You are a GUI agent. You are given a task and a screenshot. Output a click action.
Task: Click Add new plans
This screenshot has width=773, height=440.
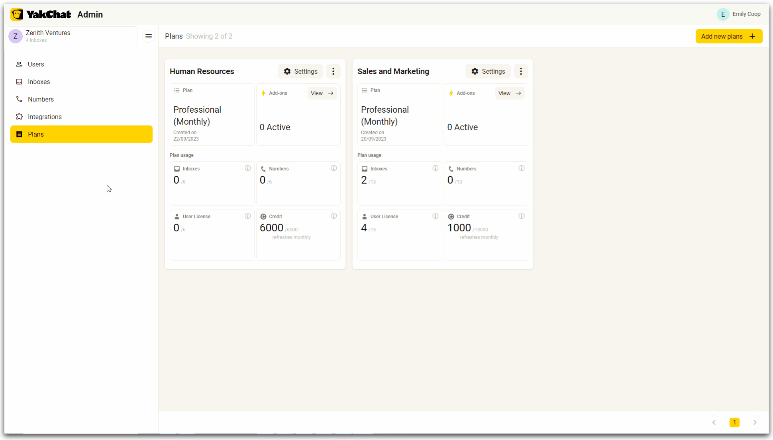pyautogui.click(x=729, y=36)
